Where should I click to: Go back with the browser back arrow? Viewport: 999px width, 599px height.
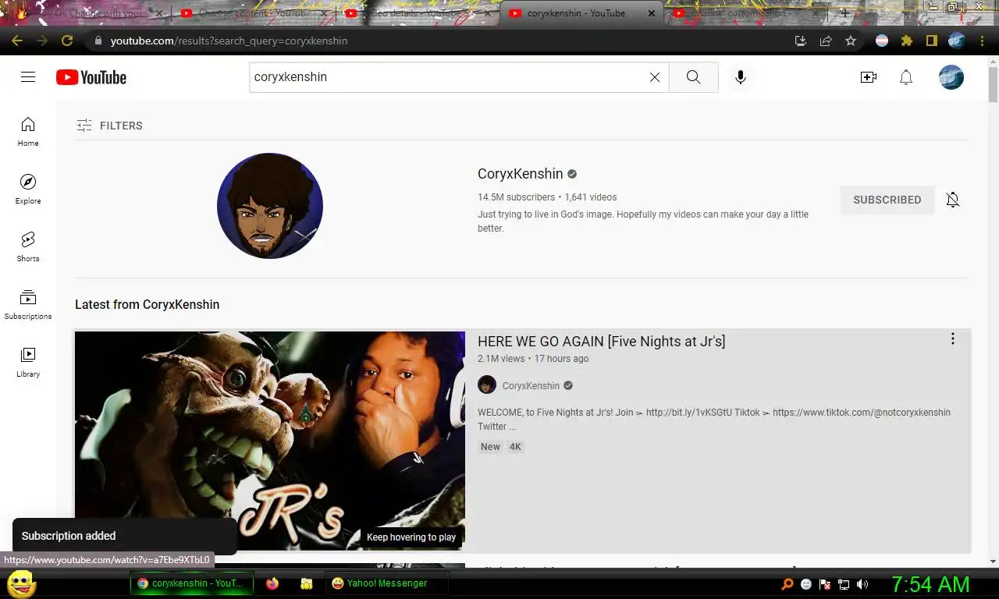[17, 41]
